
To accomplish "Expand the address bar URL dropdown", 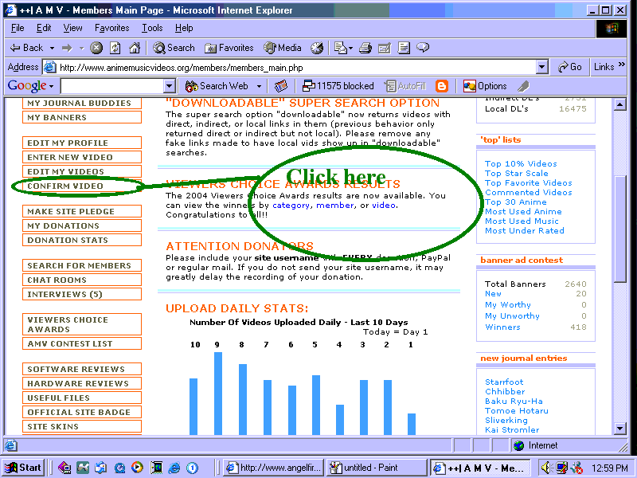I will point(542,67).
